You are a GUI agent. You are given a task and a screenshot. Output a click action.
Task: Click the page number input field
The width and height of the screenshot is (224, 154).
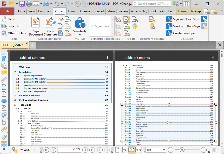pyautogui.click(x=69, y=150)
